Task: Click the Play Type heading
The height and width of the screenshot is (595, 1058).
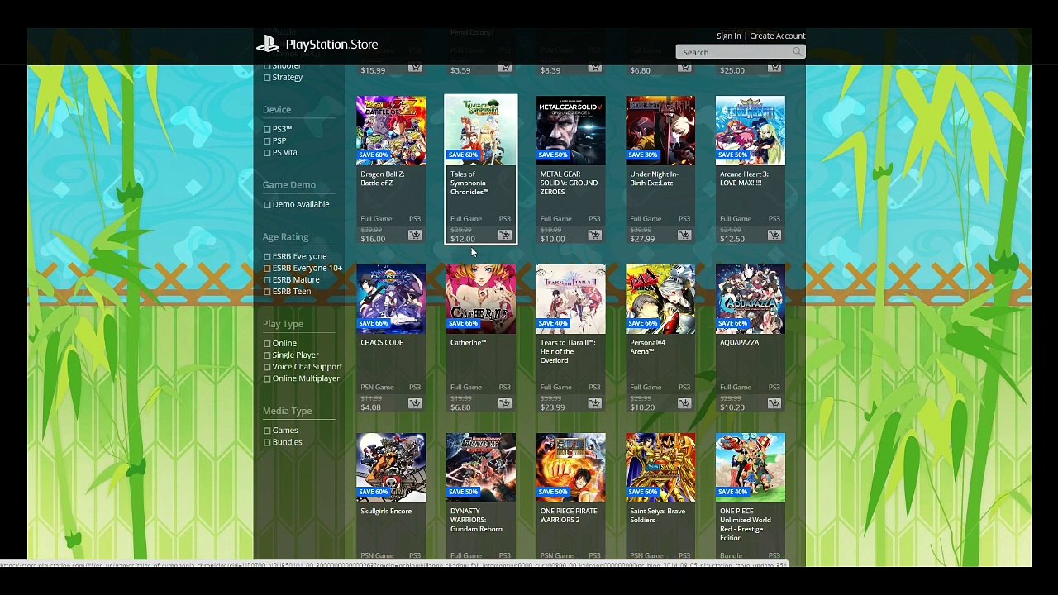Action: coord(283,324)
